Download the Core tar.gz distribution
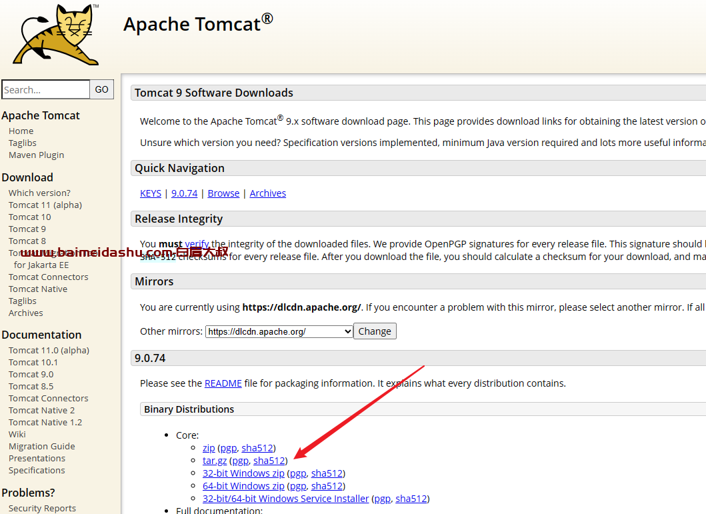Screen dimensions: 706x514 click(215, 461)
